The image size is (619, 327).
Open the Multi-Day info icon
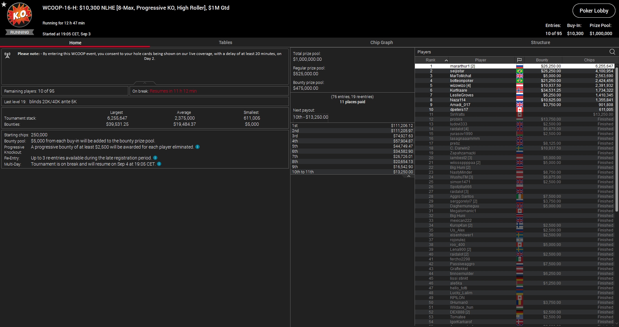159,164
